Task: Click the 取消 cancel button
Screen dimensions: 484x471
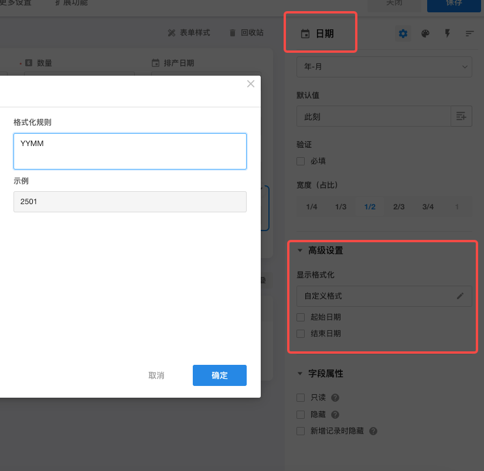Action: (156, 375)
